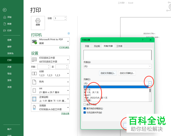Screen dimensions: 171x136
Task: Click the 页脚 footer dropdown arrow
Action: point(150,83)
